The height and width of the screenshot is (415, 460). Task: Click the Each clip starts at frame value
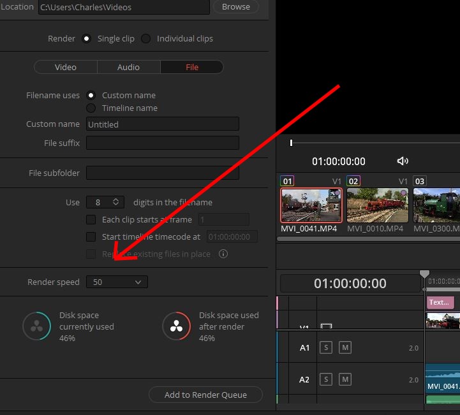tap(224, 219)
